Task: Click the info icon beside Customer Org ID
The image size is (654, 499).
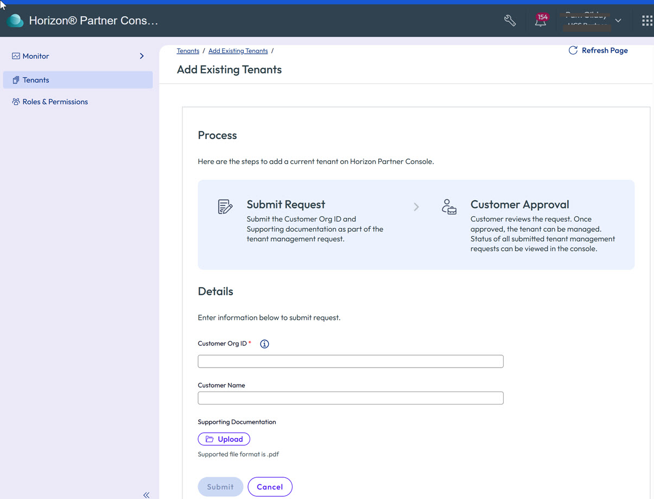Action: click(264, 344)
